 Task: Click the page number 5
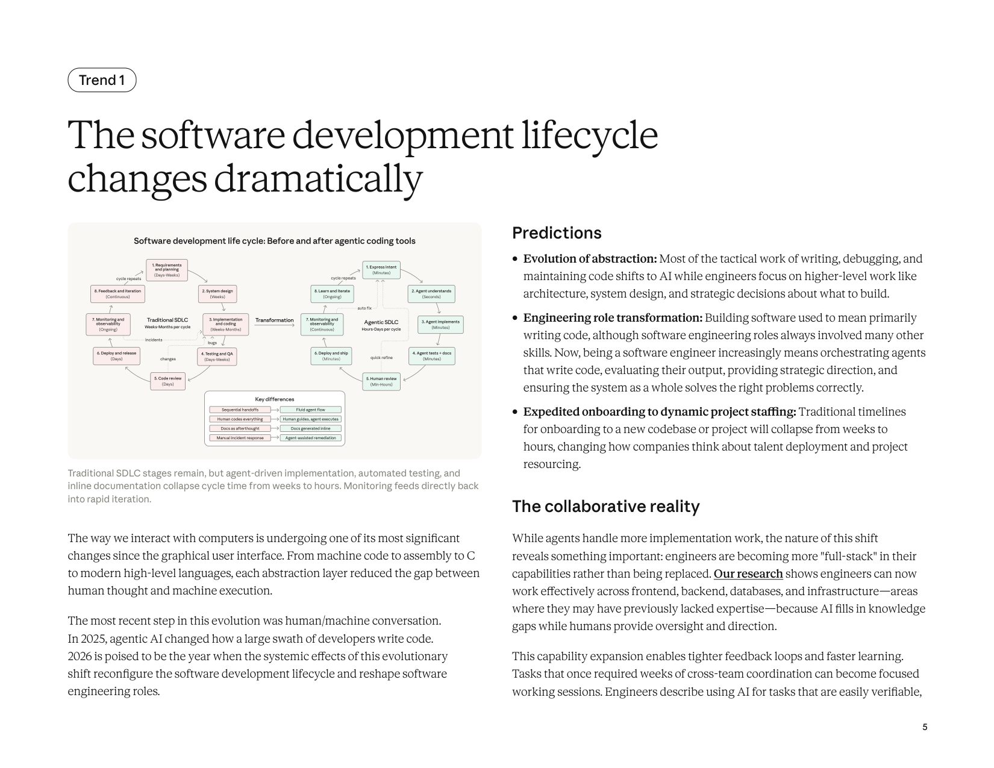click(x=924, y=728)
